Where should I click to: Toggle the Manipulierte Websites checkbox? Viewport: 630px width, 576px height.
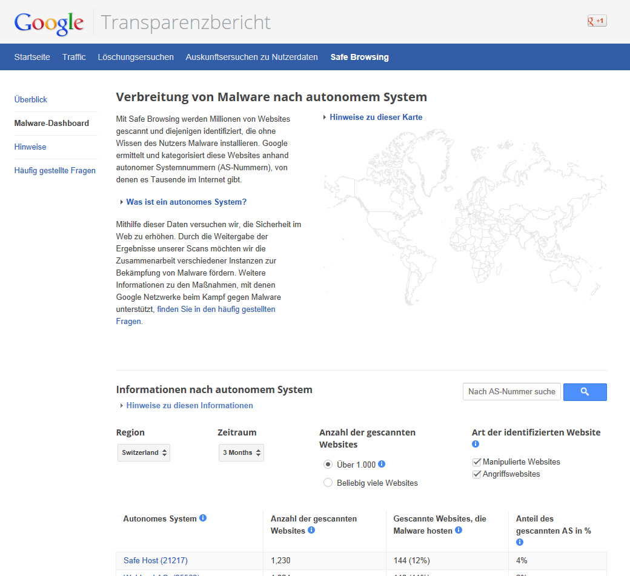477,462
